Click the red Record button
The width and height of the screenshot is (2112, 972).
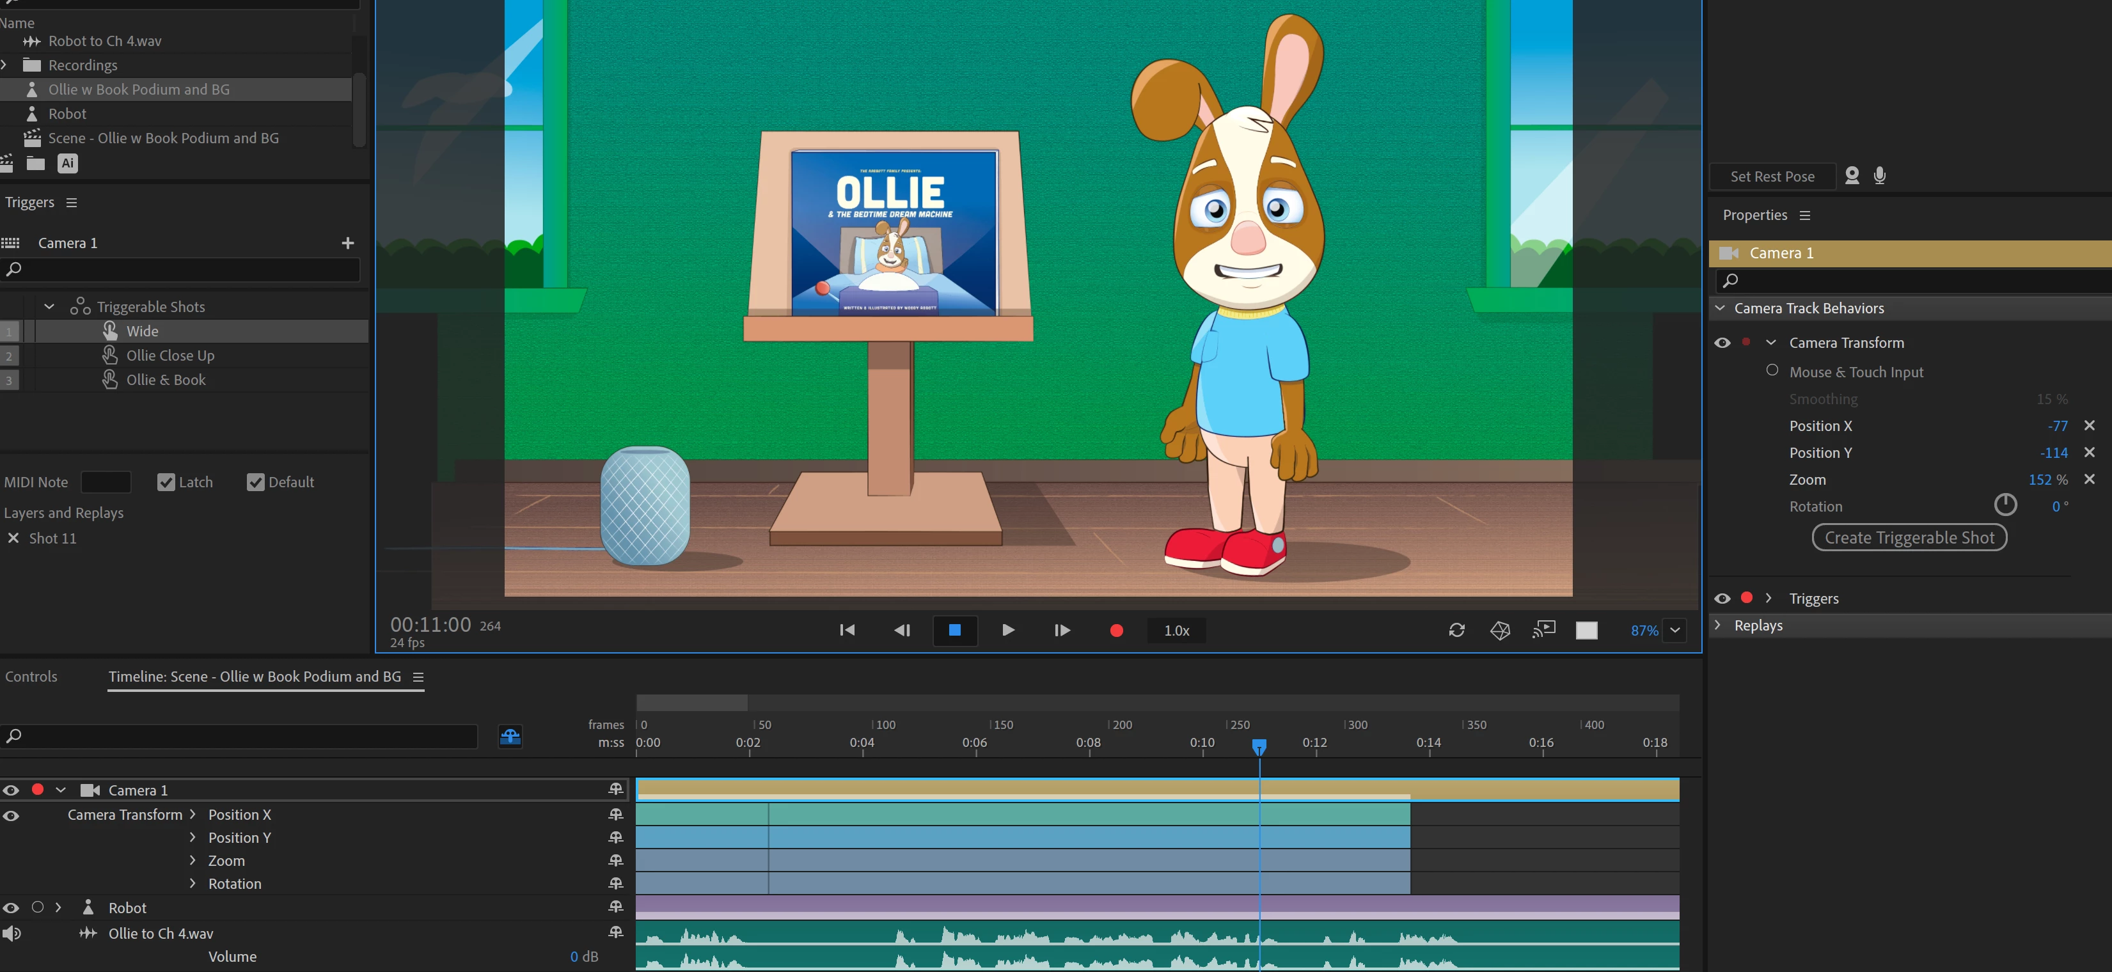click(x=1116, y=631)
